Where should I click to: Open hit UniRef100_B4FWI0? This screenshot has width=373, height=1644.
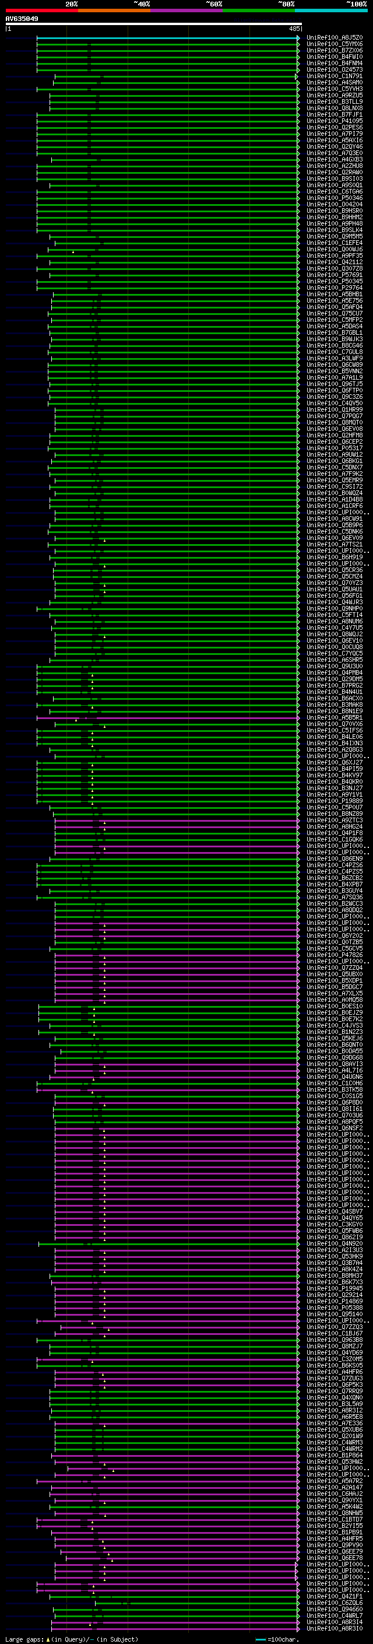tap(335, 57)
